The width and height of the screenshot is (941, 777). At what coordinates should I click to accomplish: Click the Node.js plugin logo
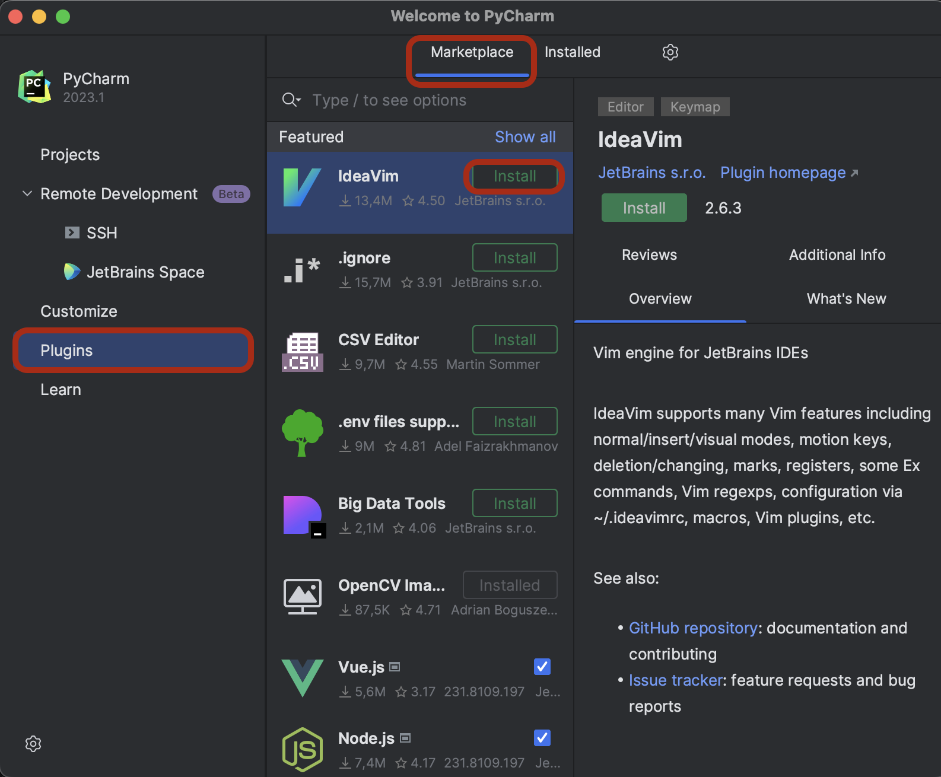303,750
